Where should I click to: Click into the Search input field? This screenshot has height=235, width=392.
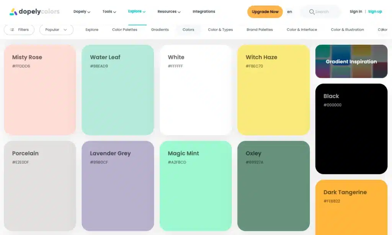point(325,12)
